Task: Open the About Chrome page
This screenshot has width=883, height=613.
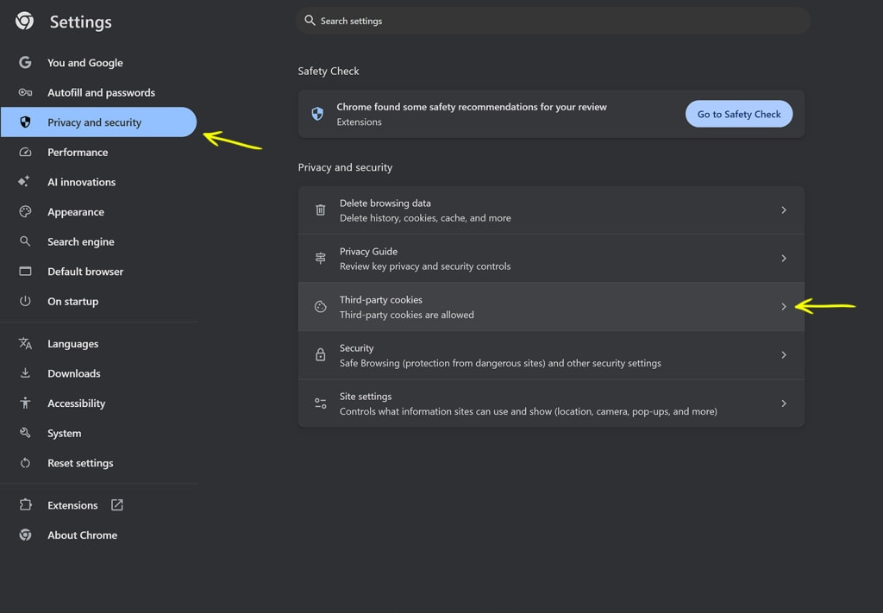Action: click(x=98, y=535)
